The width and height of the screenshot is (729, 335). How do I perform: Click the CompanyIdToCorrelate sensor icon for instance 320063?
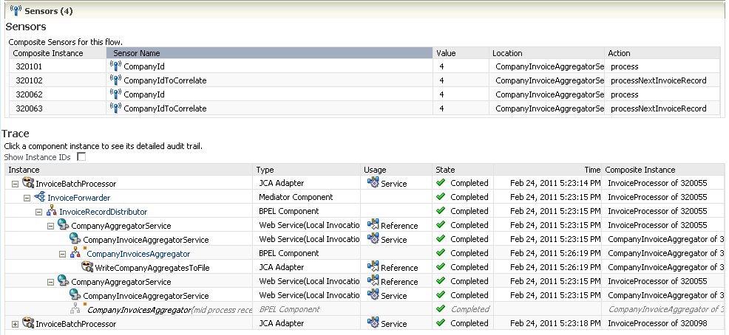click(115, 108)
